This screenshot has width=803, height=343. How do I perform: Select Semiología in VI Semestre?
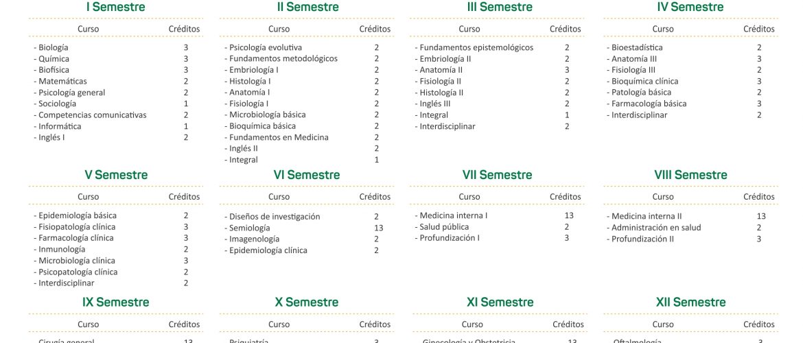tap(249, 228)
